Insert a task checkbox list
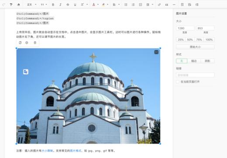The height and width of the screenshot is (158, 227). (141, 5)
